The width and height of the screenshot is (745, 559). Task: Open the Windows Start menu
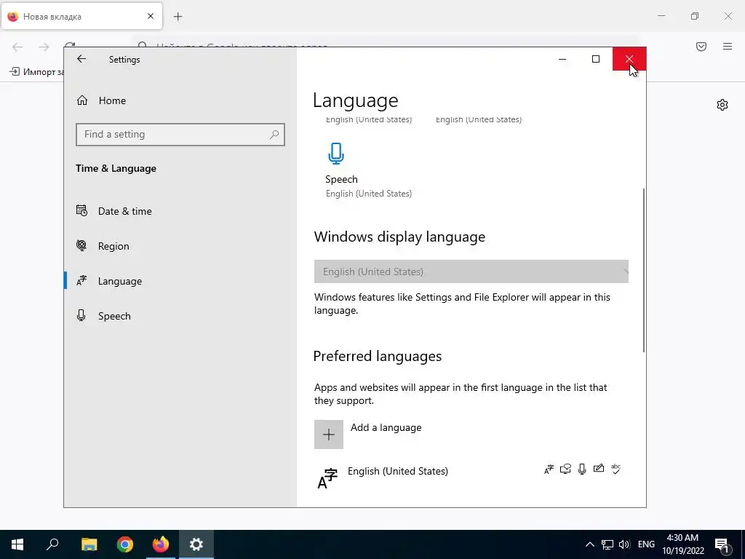pyautogui.click(x=17, y=544)
